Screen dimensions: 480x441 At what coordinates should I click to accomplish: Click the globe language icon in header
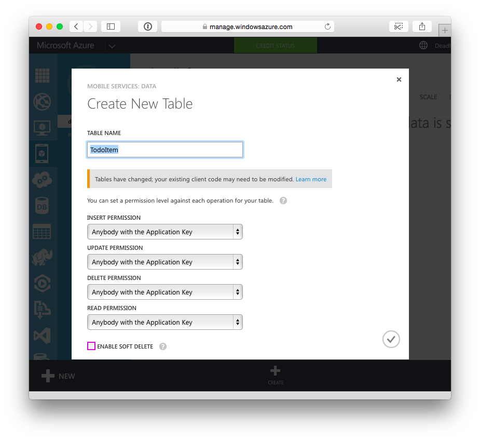tap(423, 45)
